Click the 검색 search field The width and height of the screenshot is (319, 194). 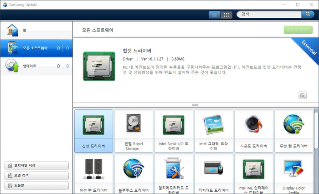(x=269, y=14)
